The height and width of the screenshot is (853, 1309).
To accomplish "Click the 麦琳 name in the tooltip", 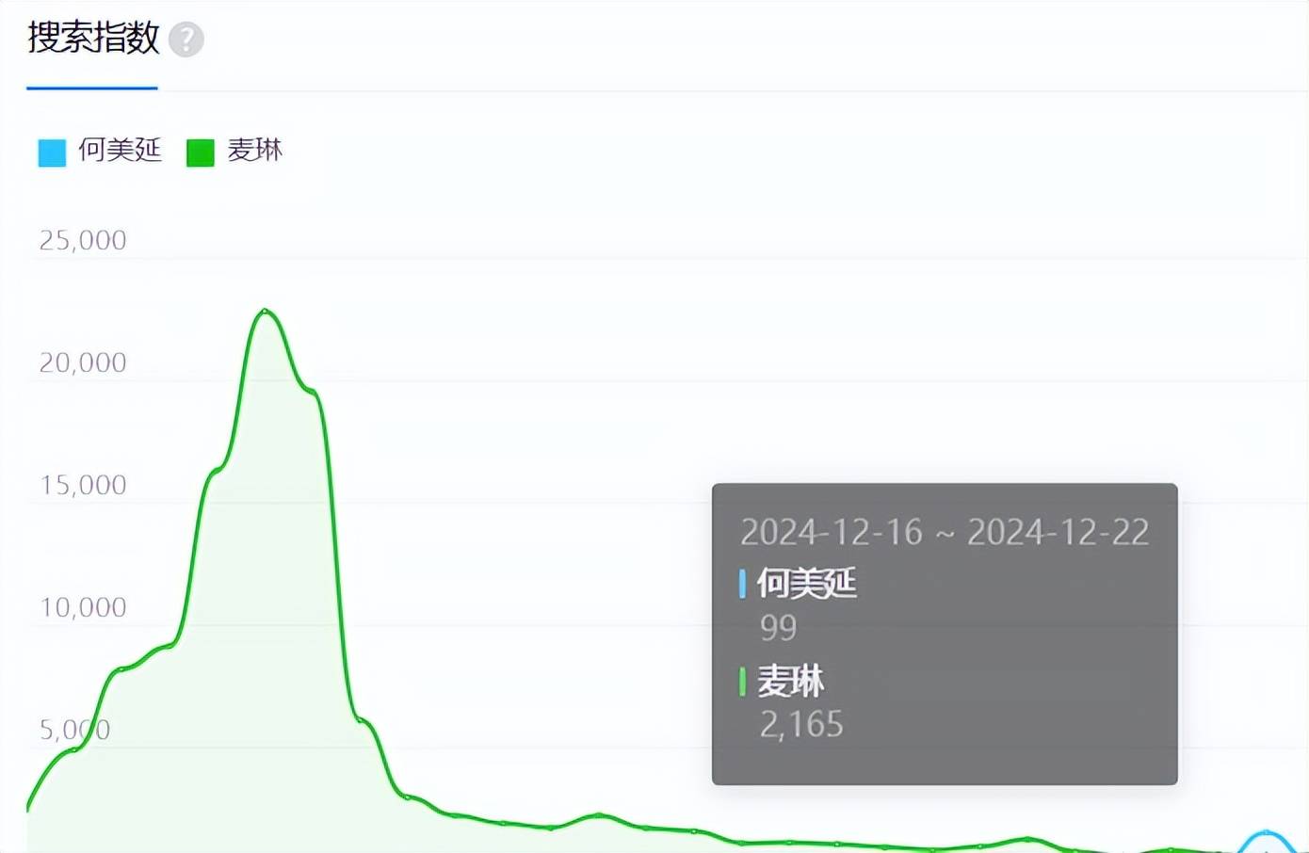I will click(x=790, y=682).
